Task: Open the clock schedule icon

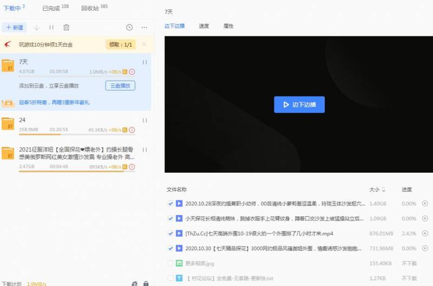Action: (129, 27)
